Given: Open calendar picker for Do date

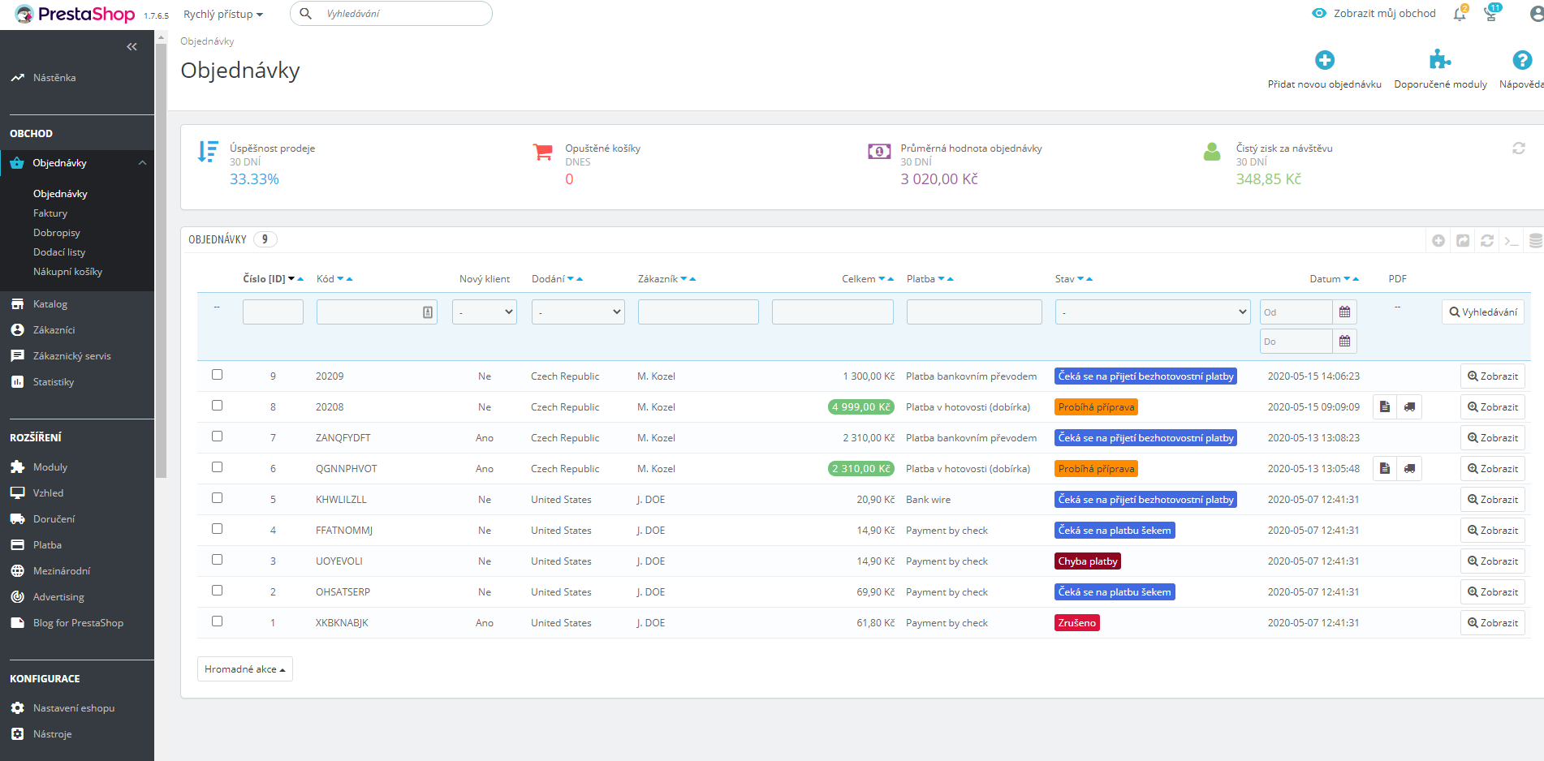Looking at the screenshot, I should click(1345, 342).
